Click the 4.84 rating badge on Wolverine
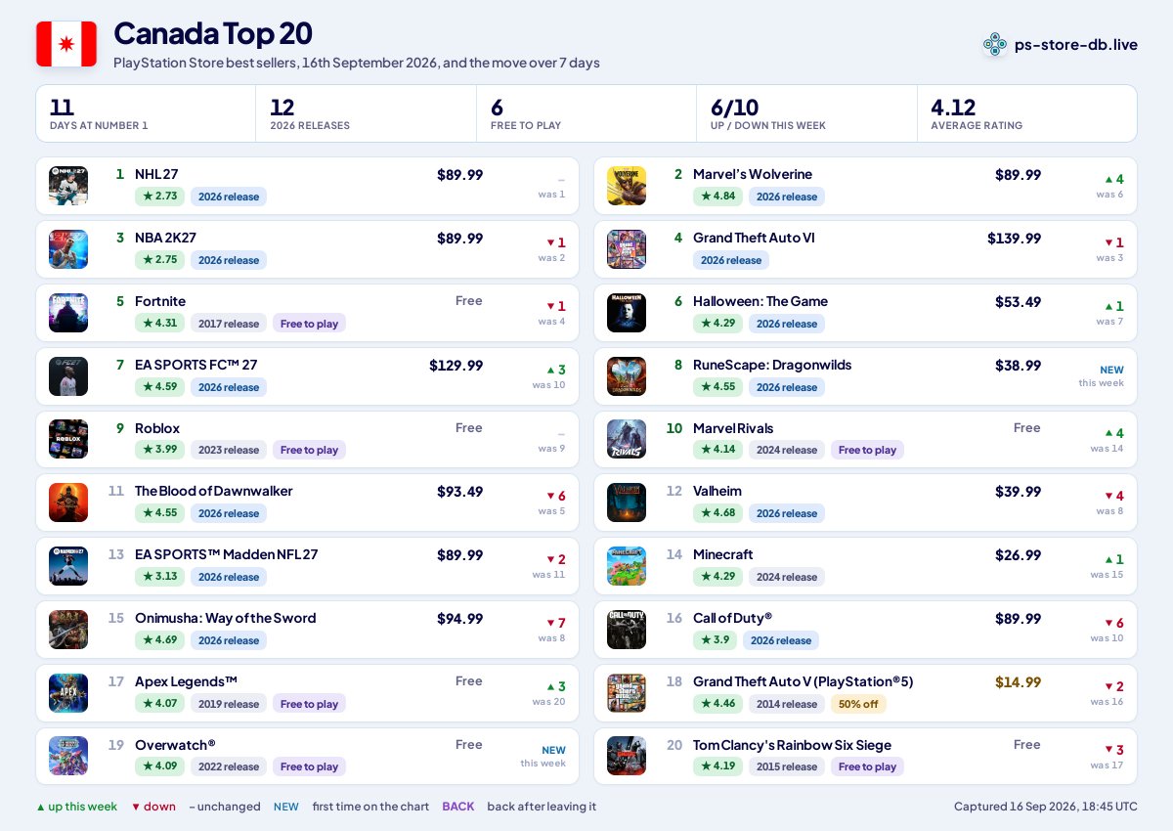Screen dimensions: 1173x831 [718, 197]
